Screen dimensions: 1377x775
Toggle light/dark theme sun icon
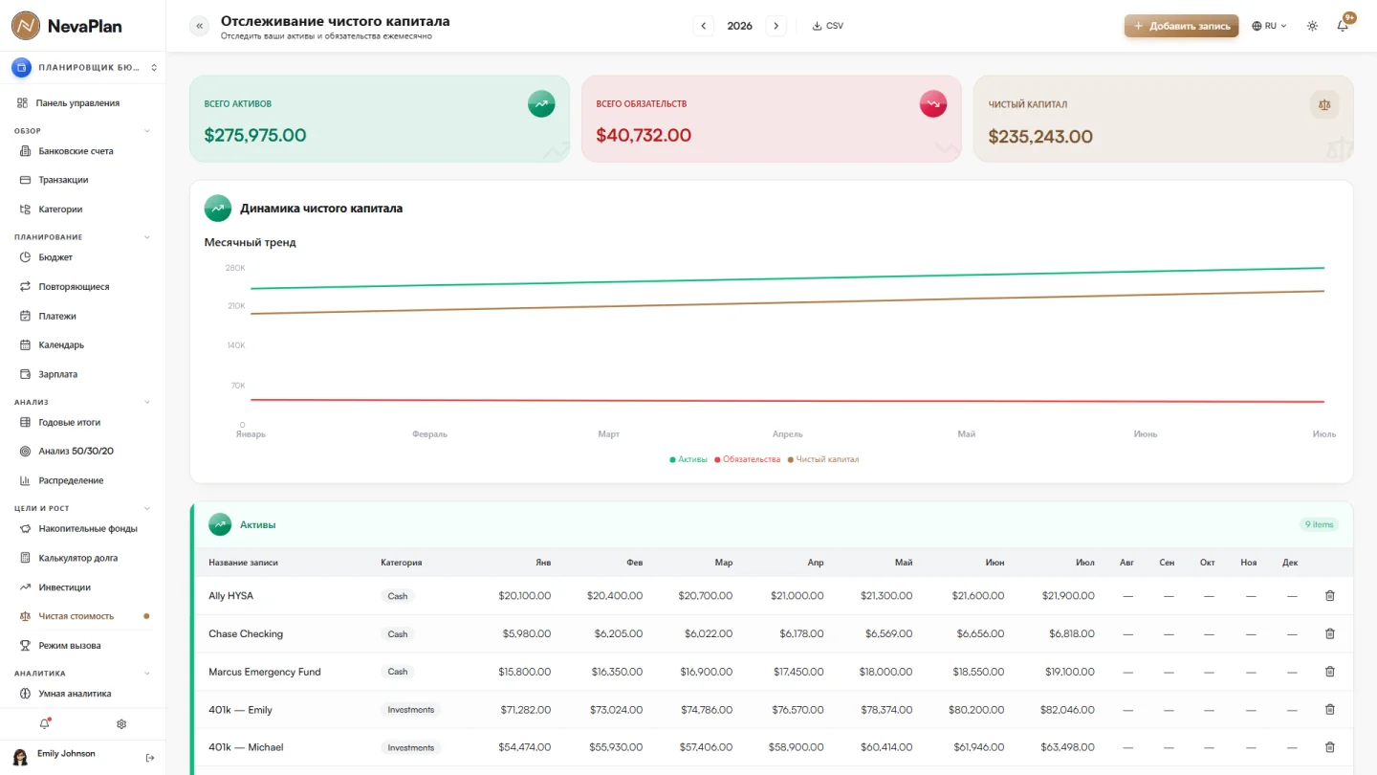click(x=1312, y=26)
